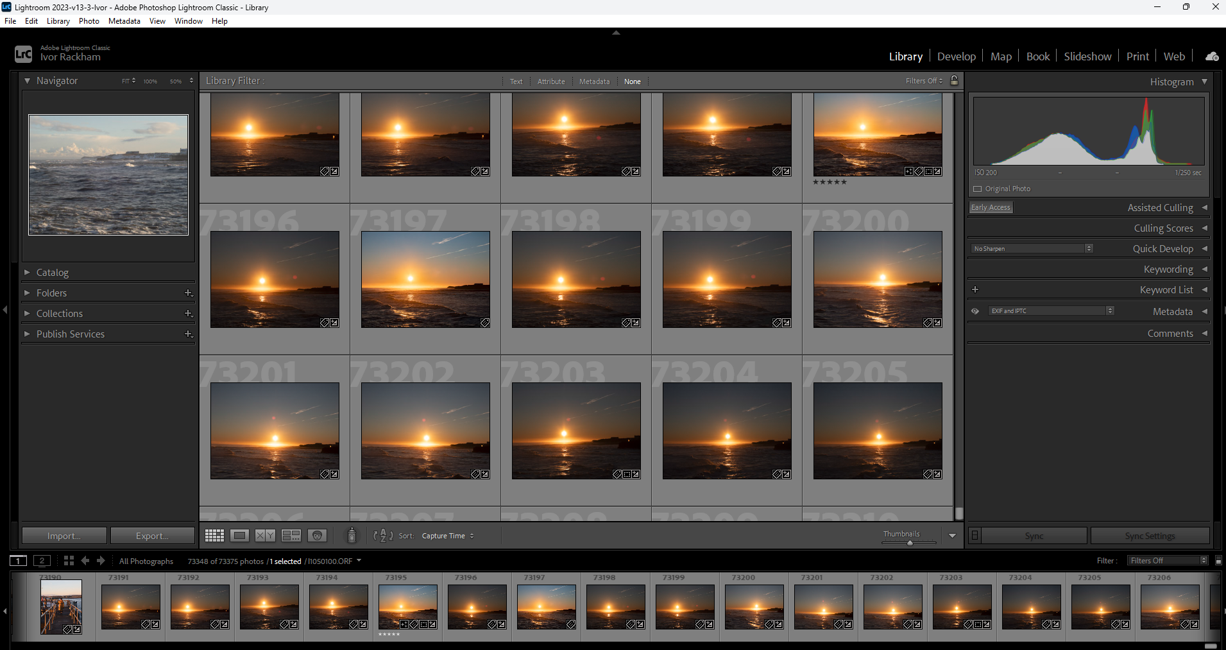Screen dimensions: 1226x650
Task: Open the Library menu
Action: 58,21
